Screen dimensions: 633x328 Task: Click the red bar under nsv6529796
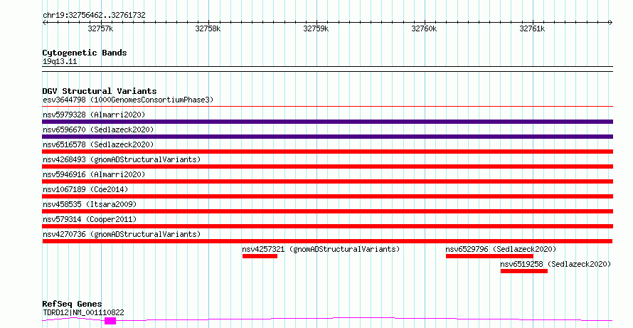(490, 256)
